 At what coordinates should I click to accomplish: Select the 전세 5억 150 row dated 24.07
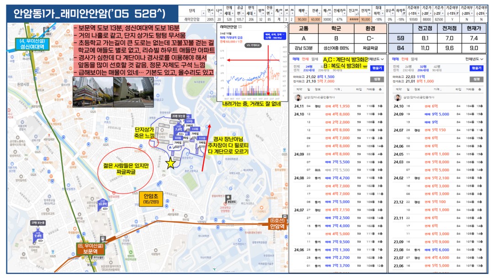(438, 130)
